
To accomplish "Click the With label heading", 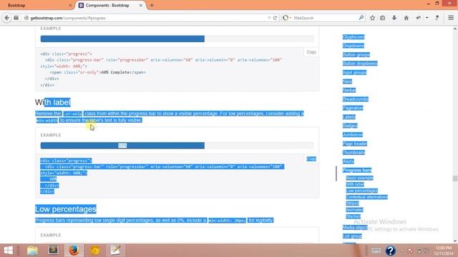I will 53,102.
